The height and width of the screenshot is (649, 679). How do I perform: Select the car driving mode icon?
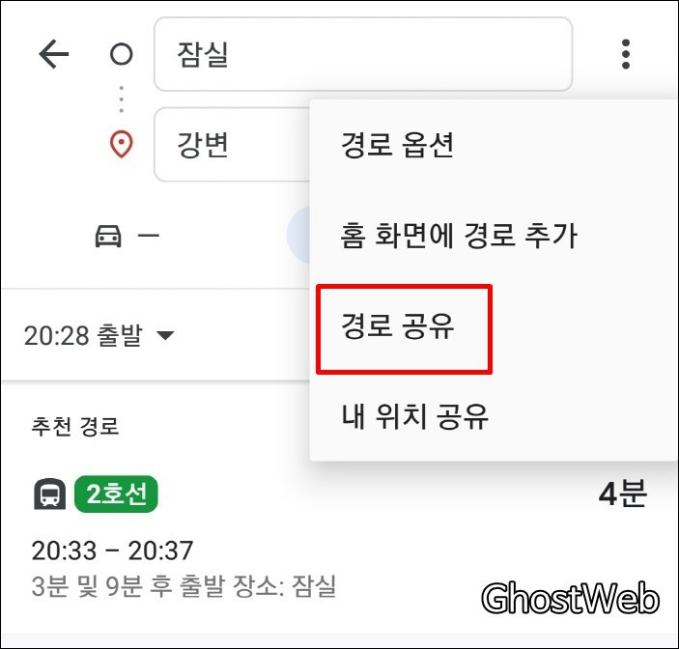click(108, 236)
